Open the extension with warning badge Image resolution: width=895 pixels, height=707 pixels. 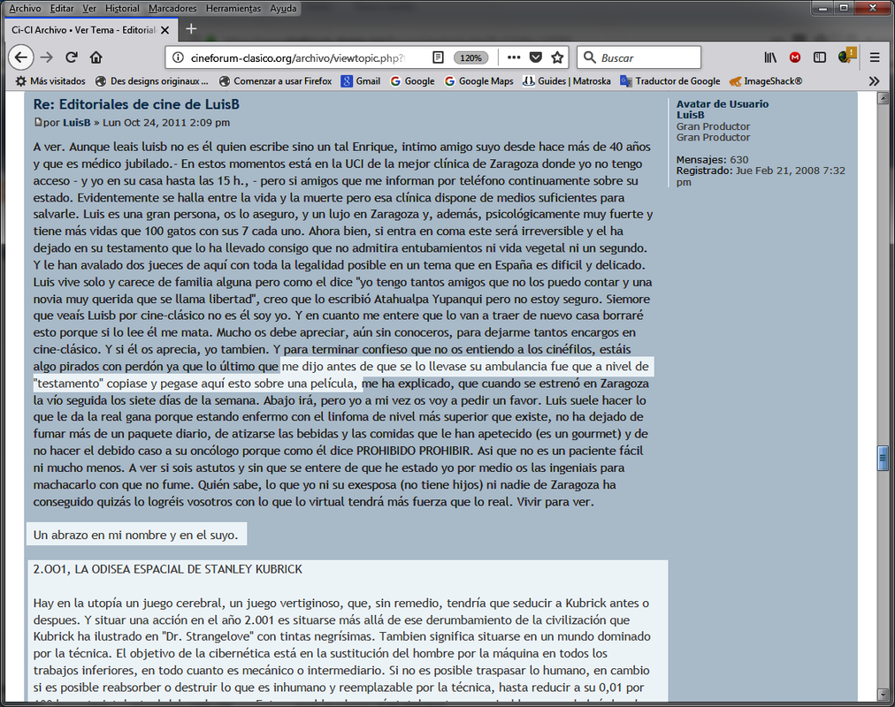pyautogui.click(x=847, y=56)
